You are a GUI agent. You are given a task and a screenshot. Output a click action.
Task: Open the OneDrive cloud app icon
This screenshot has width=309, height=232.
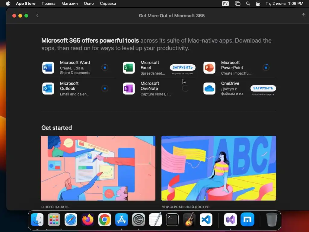(x=209, y=89)
